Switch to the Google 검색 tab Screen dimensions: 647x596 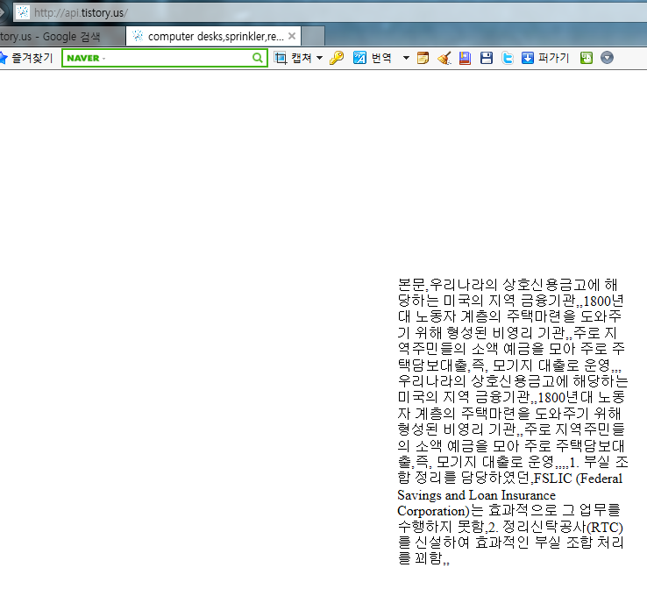[62, 37]
